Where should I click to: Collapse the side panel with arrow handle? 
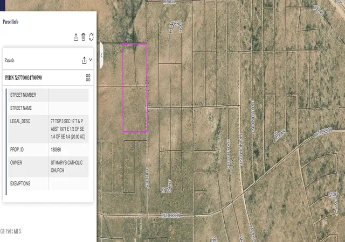point(101,55)
